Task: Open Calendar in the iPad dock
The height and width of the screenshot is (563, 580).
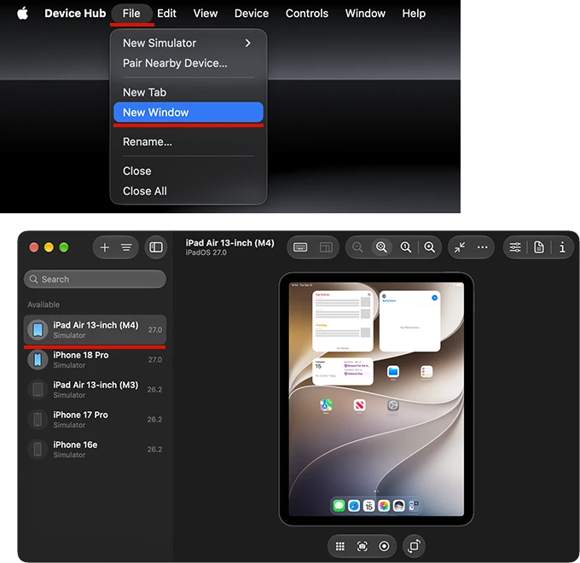Action: (368, 505)
